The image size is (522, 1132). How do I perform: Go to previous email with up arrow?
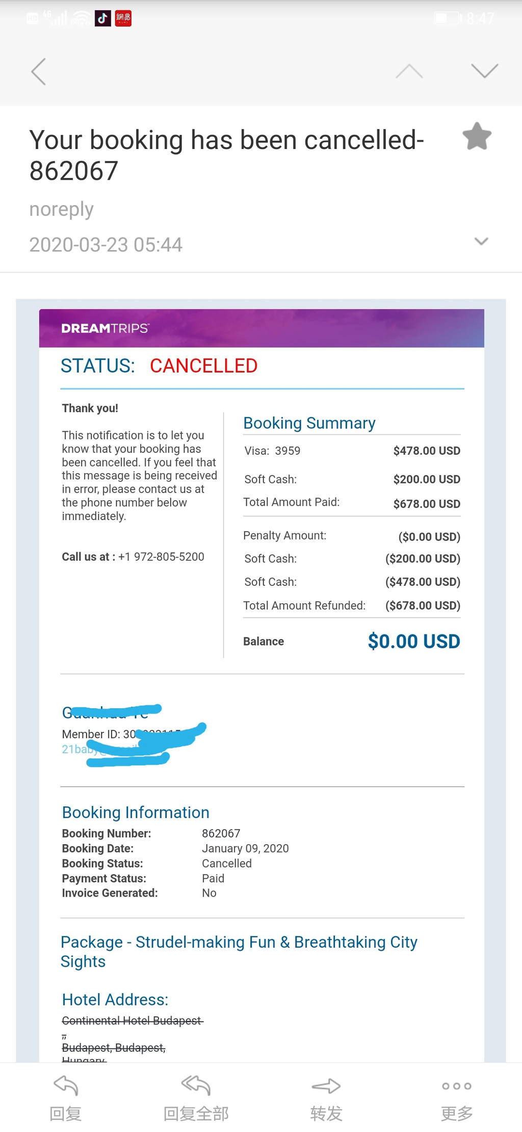pyautogui.click(x=409, y=71)
